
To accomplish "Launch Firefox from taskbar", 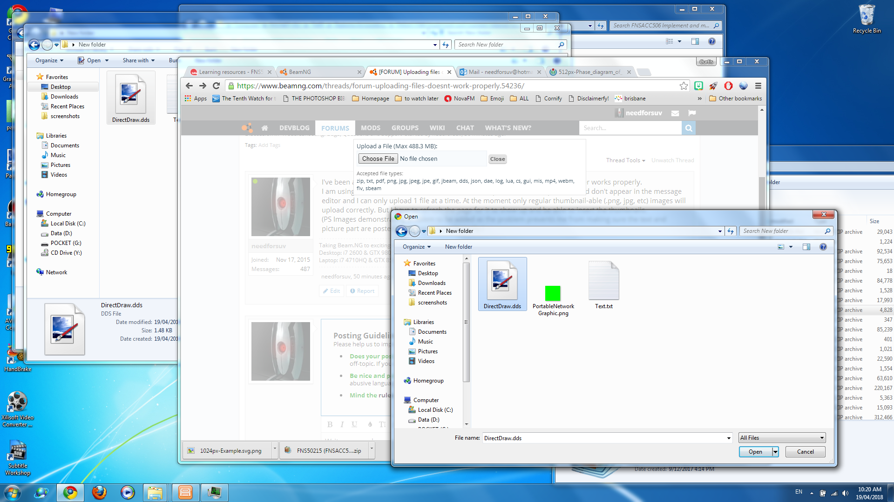I will 99,492.
